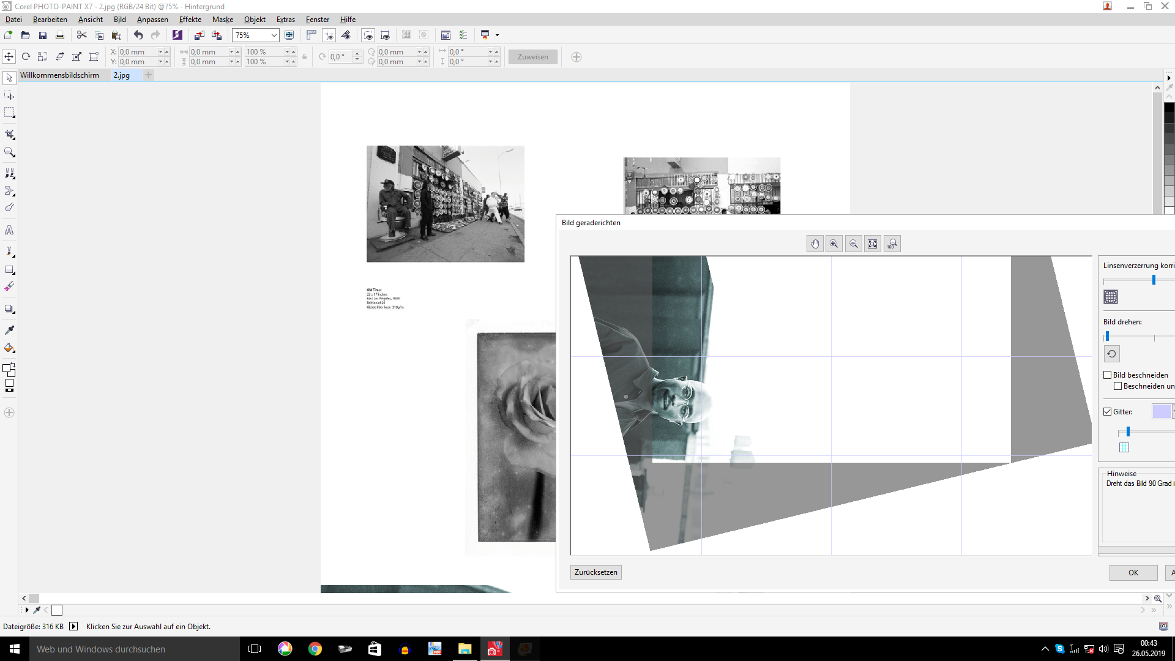Select the Mask Transform tool
Screen dimensions: 1175x661
tap(9, 95)
